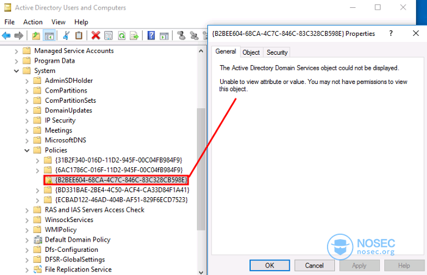Click the tree scrollbar down arrow
This screenshot has width=427, height=275.
(x=201, y=272)
